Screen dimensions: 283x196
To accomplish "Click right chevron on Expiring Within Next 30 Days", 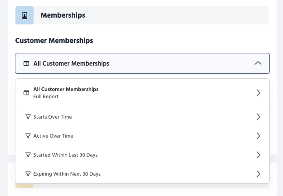I will pos(258,174).
